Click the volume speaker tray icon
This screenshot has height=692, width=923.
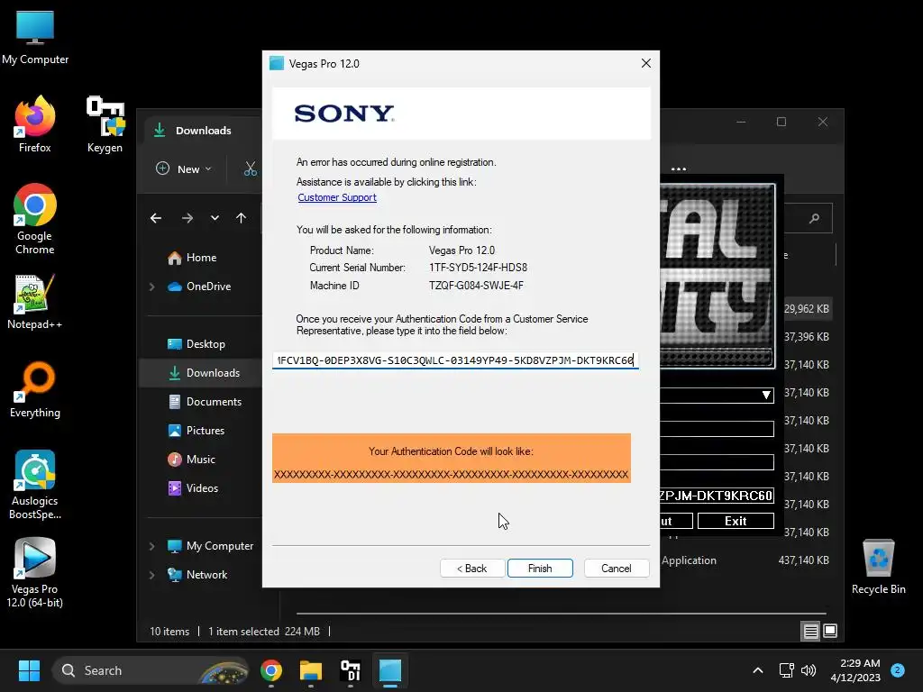click(x=809, y=670)
